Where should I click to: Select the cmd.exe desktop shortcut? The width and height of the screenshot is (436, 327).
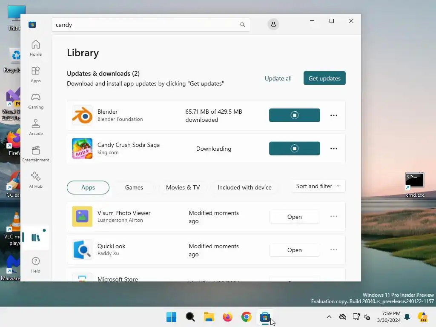click(x=415, y=185)
